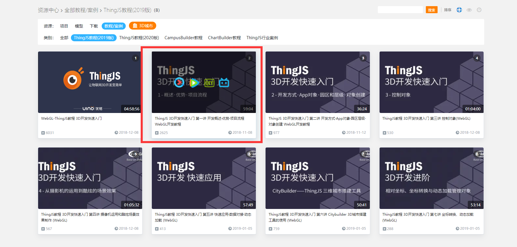Screen dimensions: 517x247
Task: Open video 5 thumbnail with 01:05:32 duration
Action: (90, 178)
